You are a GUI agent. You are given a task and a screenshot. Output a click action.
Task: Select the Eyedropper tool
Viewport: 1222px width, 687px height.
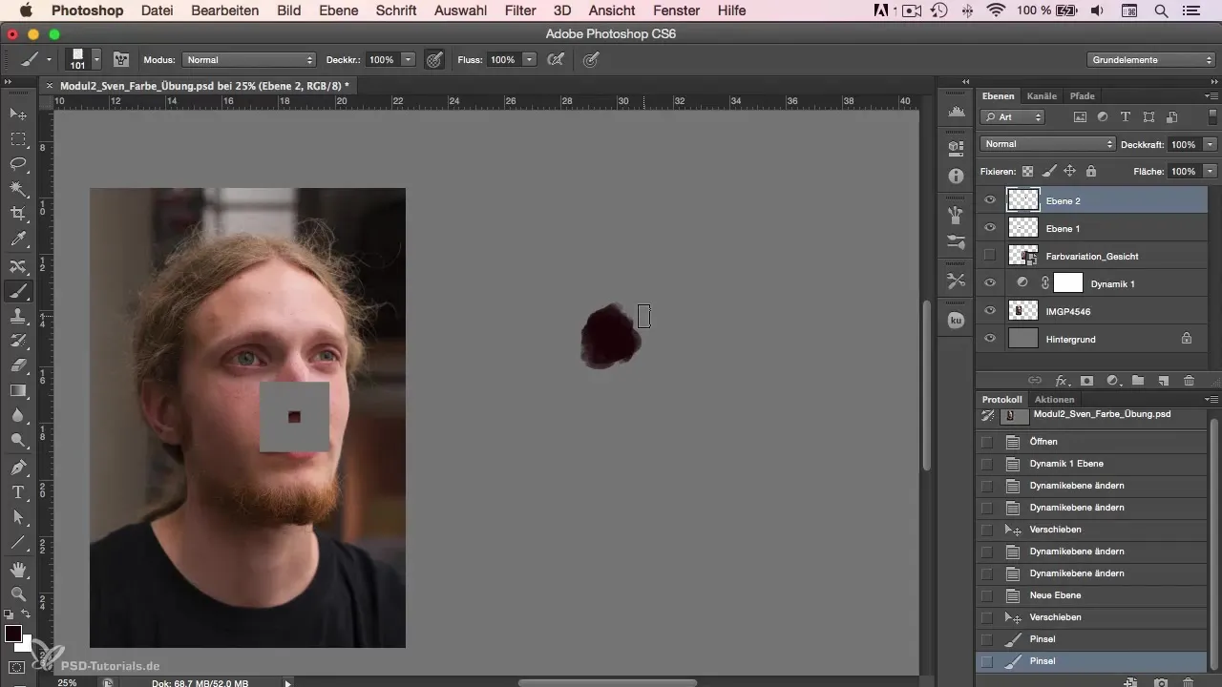point(18,239)
